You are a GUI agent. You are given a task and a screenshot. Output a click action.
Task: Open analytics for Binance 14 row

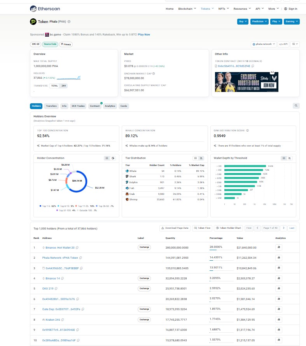[x=279, y=278]
